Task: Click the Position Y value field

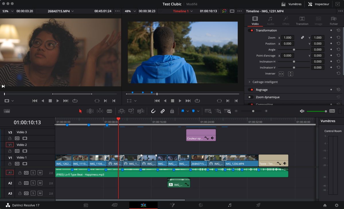Action: (x=318, y=44)
